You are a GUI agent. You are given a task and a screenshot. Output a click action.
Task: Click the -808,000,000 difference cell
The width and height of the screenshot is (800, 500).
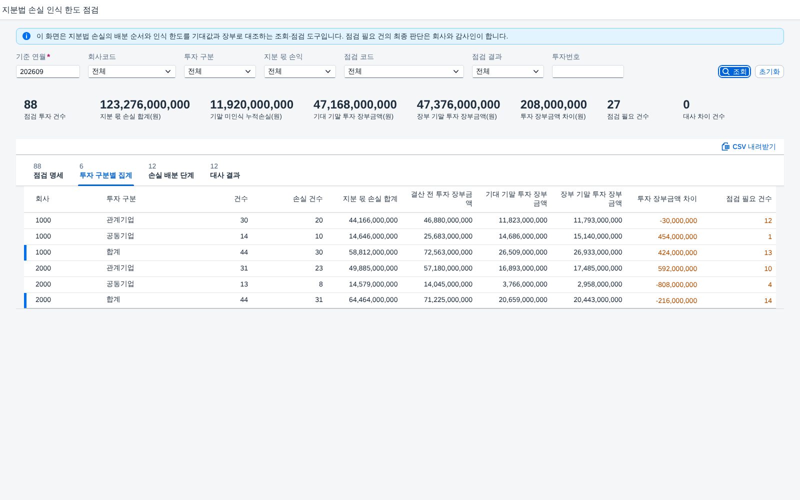tap(676, 284)
